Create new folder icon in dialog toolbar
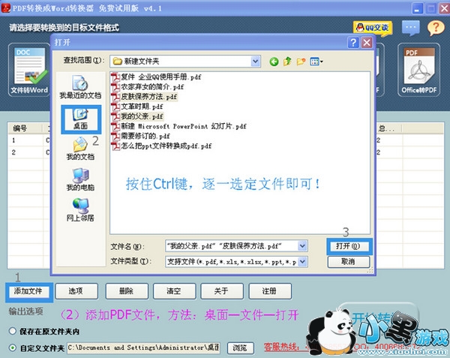The image size is (450, 358). pos(301,62)
